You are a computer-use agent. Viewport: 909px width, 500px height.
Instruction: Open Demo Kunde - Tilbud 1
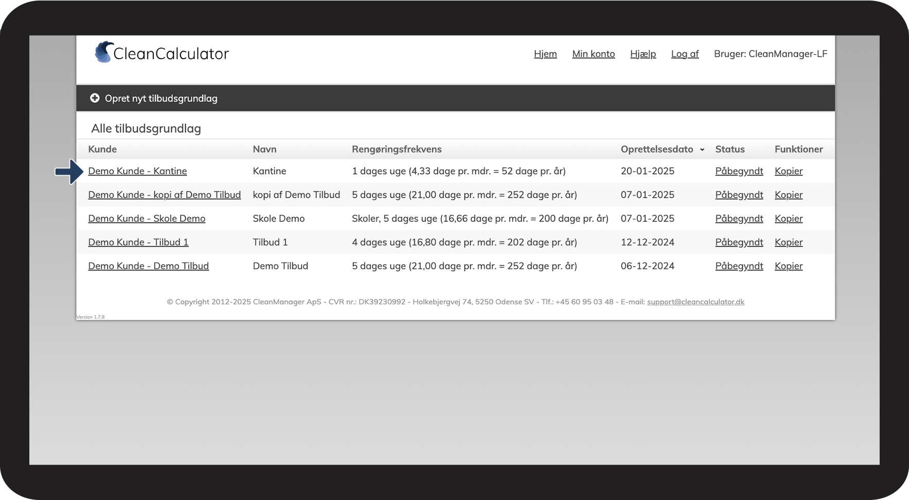coord(138,242)
